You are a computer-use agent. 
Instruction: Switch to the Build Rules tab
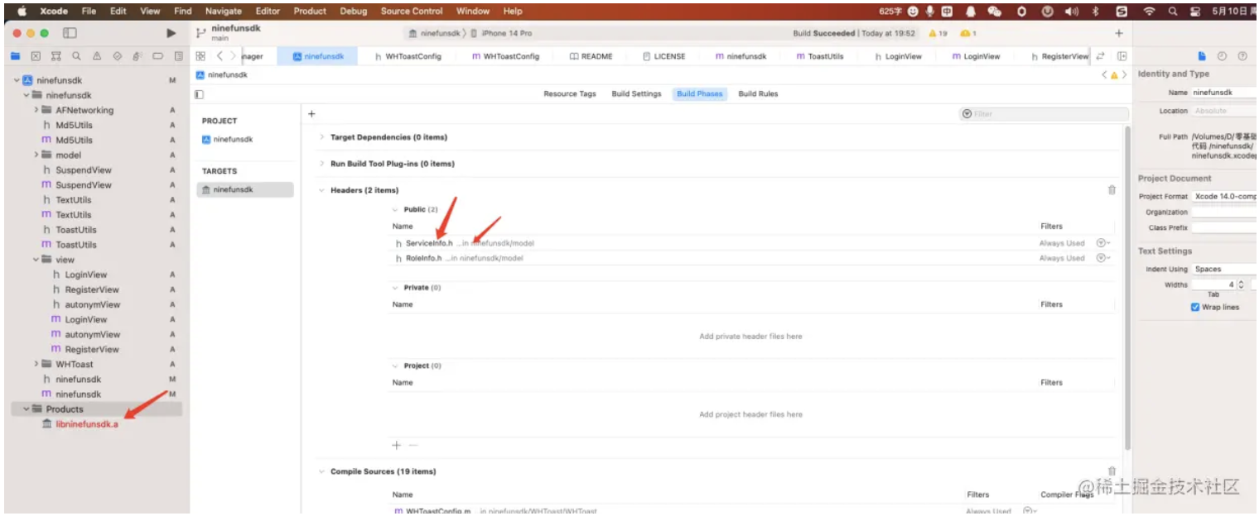point(758,94)
